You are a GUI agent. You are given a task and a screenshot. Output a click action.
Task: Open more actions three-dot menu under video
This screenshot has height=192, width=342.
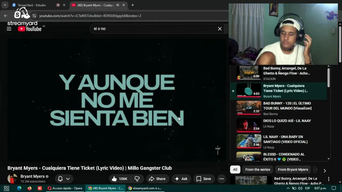coord(221,179)
